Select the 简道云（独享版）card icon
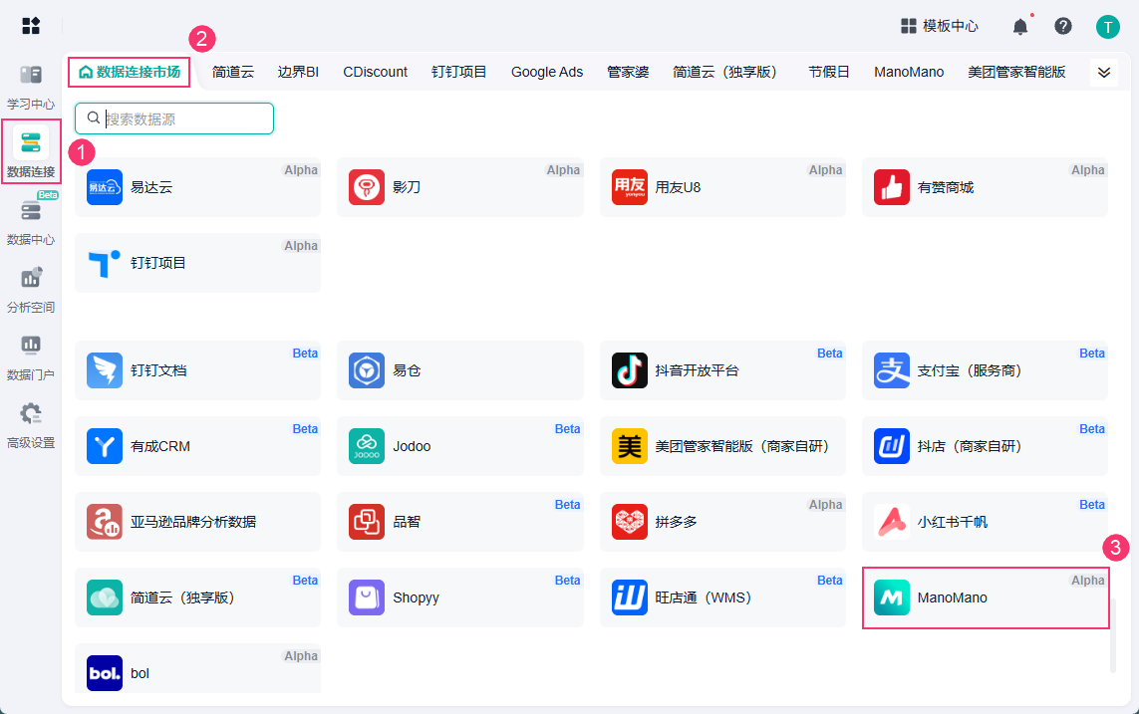This screenshot has height=714, width=1139. click(x=105, y=597)
